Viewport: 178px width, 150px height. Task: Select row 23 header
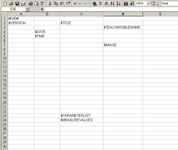[4, 115]
